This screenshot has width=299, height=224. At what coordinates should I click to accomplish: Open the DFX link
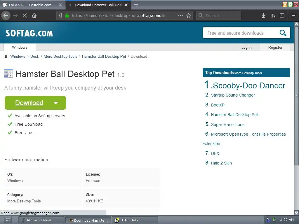pos(215,153)
